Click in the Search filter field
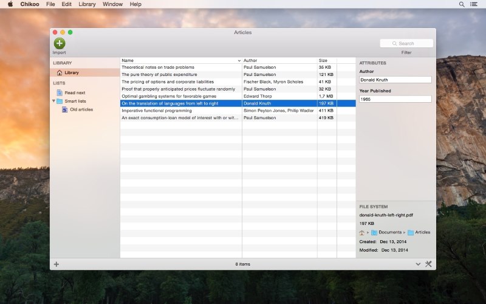The height and width of the screenshot is (304, 486). (x=406, y=43)
